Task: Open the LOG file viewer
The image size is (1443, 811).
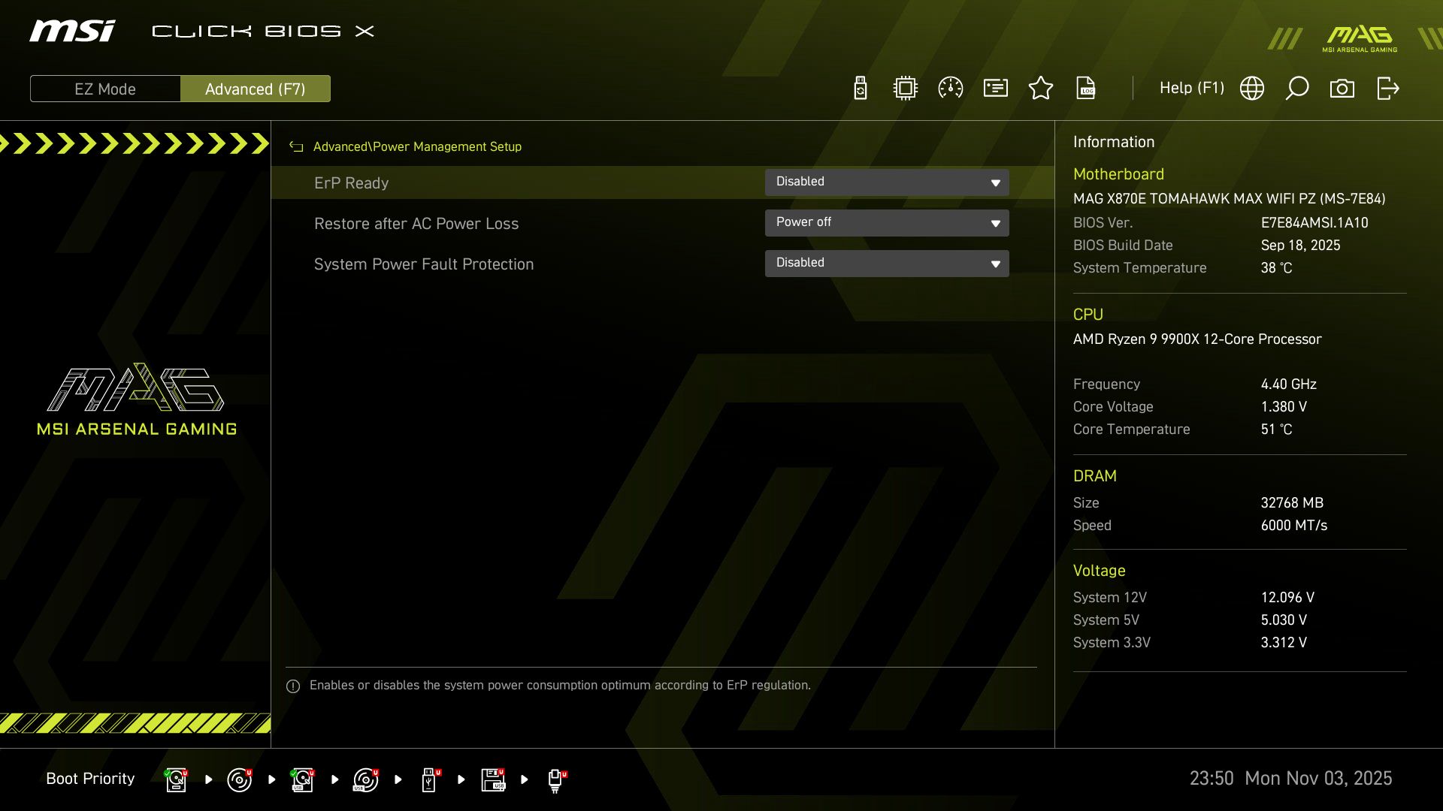Action: point(1086,88)
